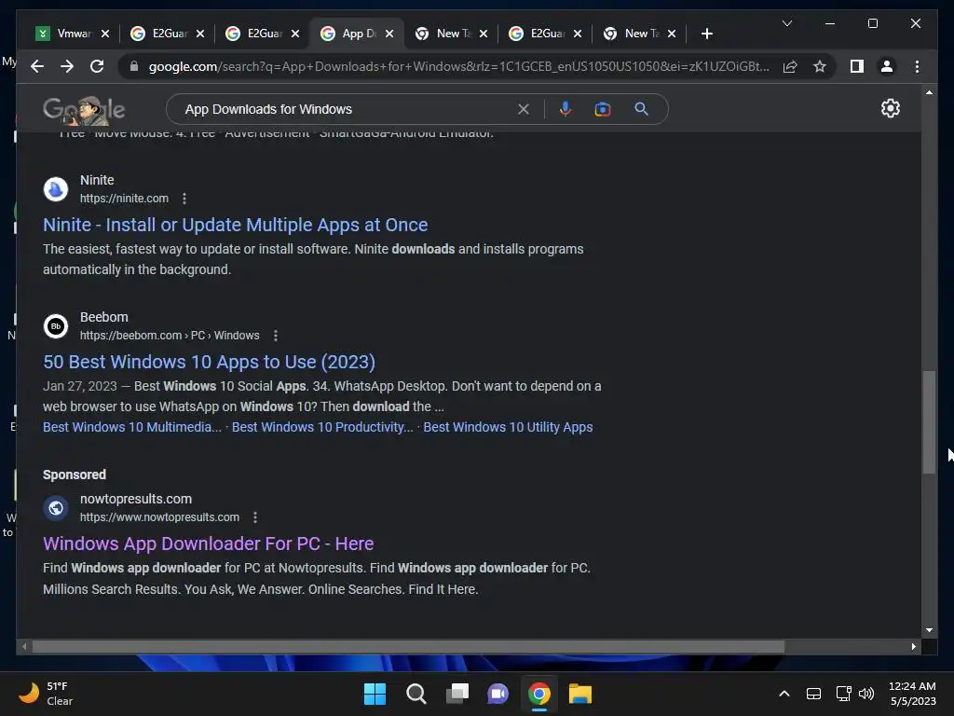Go back with the browser back arrow
954x716 pixels.
coord(37,66)
